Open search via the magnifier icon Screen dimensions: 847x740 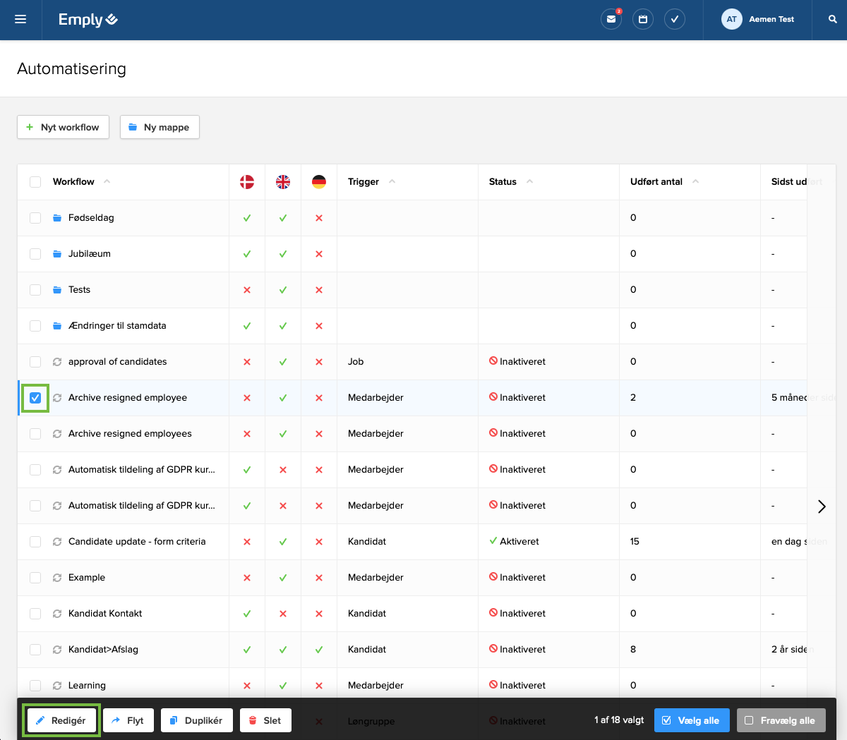click(x=832, y=19)
